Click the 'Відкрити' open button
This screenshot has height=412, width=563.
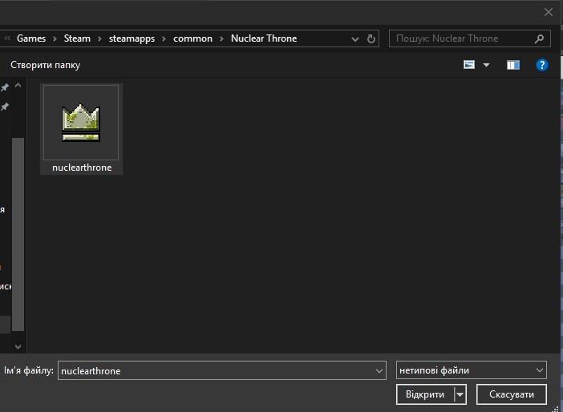(x=425, y=394)
